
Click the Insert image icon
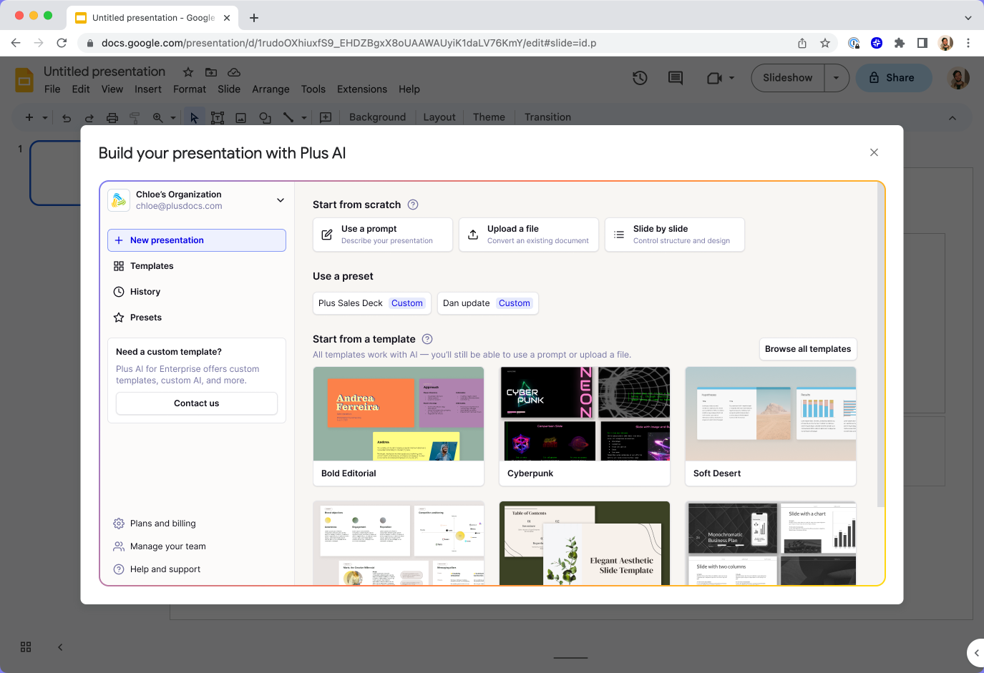coord(241,118)
